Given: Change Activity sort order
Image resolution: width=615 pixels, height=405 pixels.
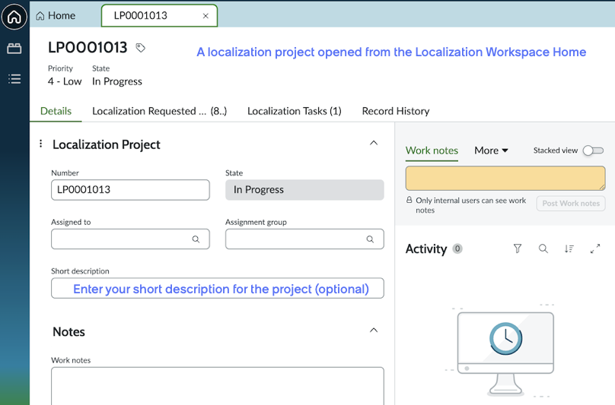Looking at the screenshot, I should tap(569, 248).
